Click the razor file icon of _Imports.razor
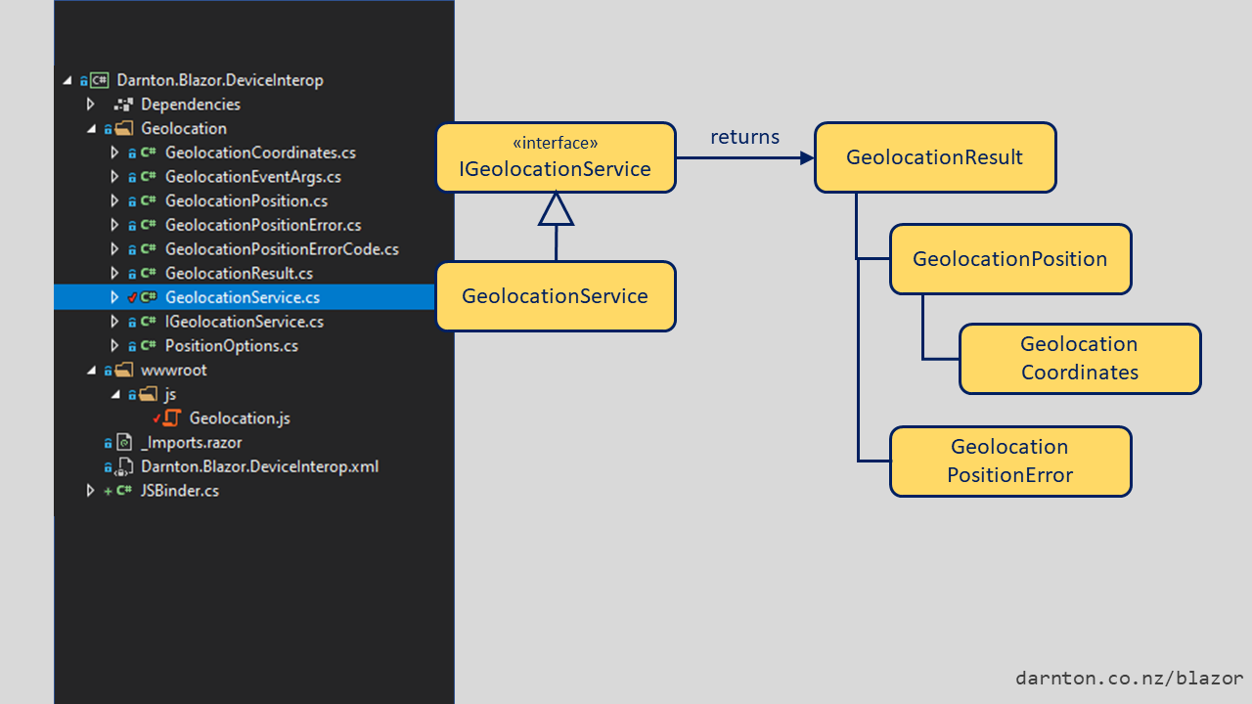This screenshot has width=1252, height=704. point(124,442)
